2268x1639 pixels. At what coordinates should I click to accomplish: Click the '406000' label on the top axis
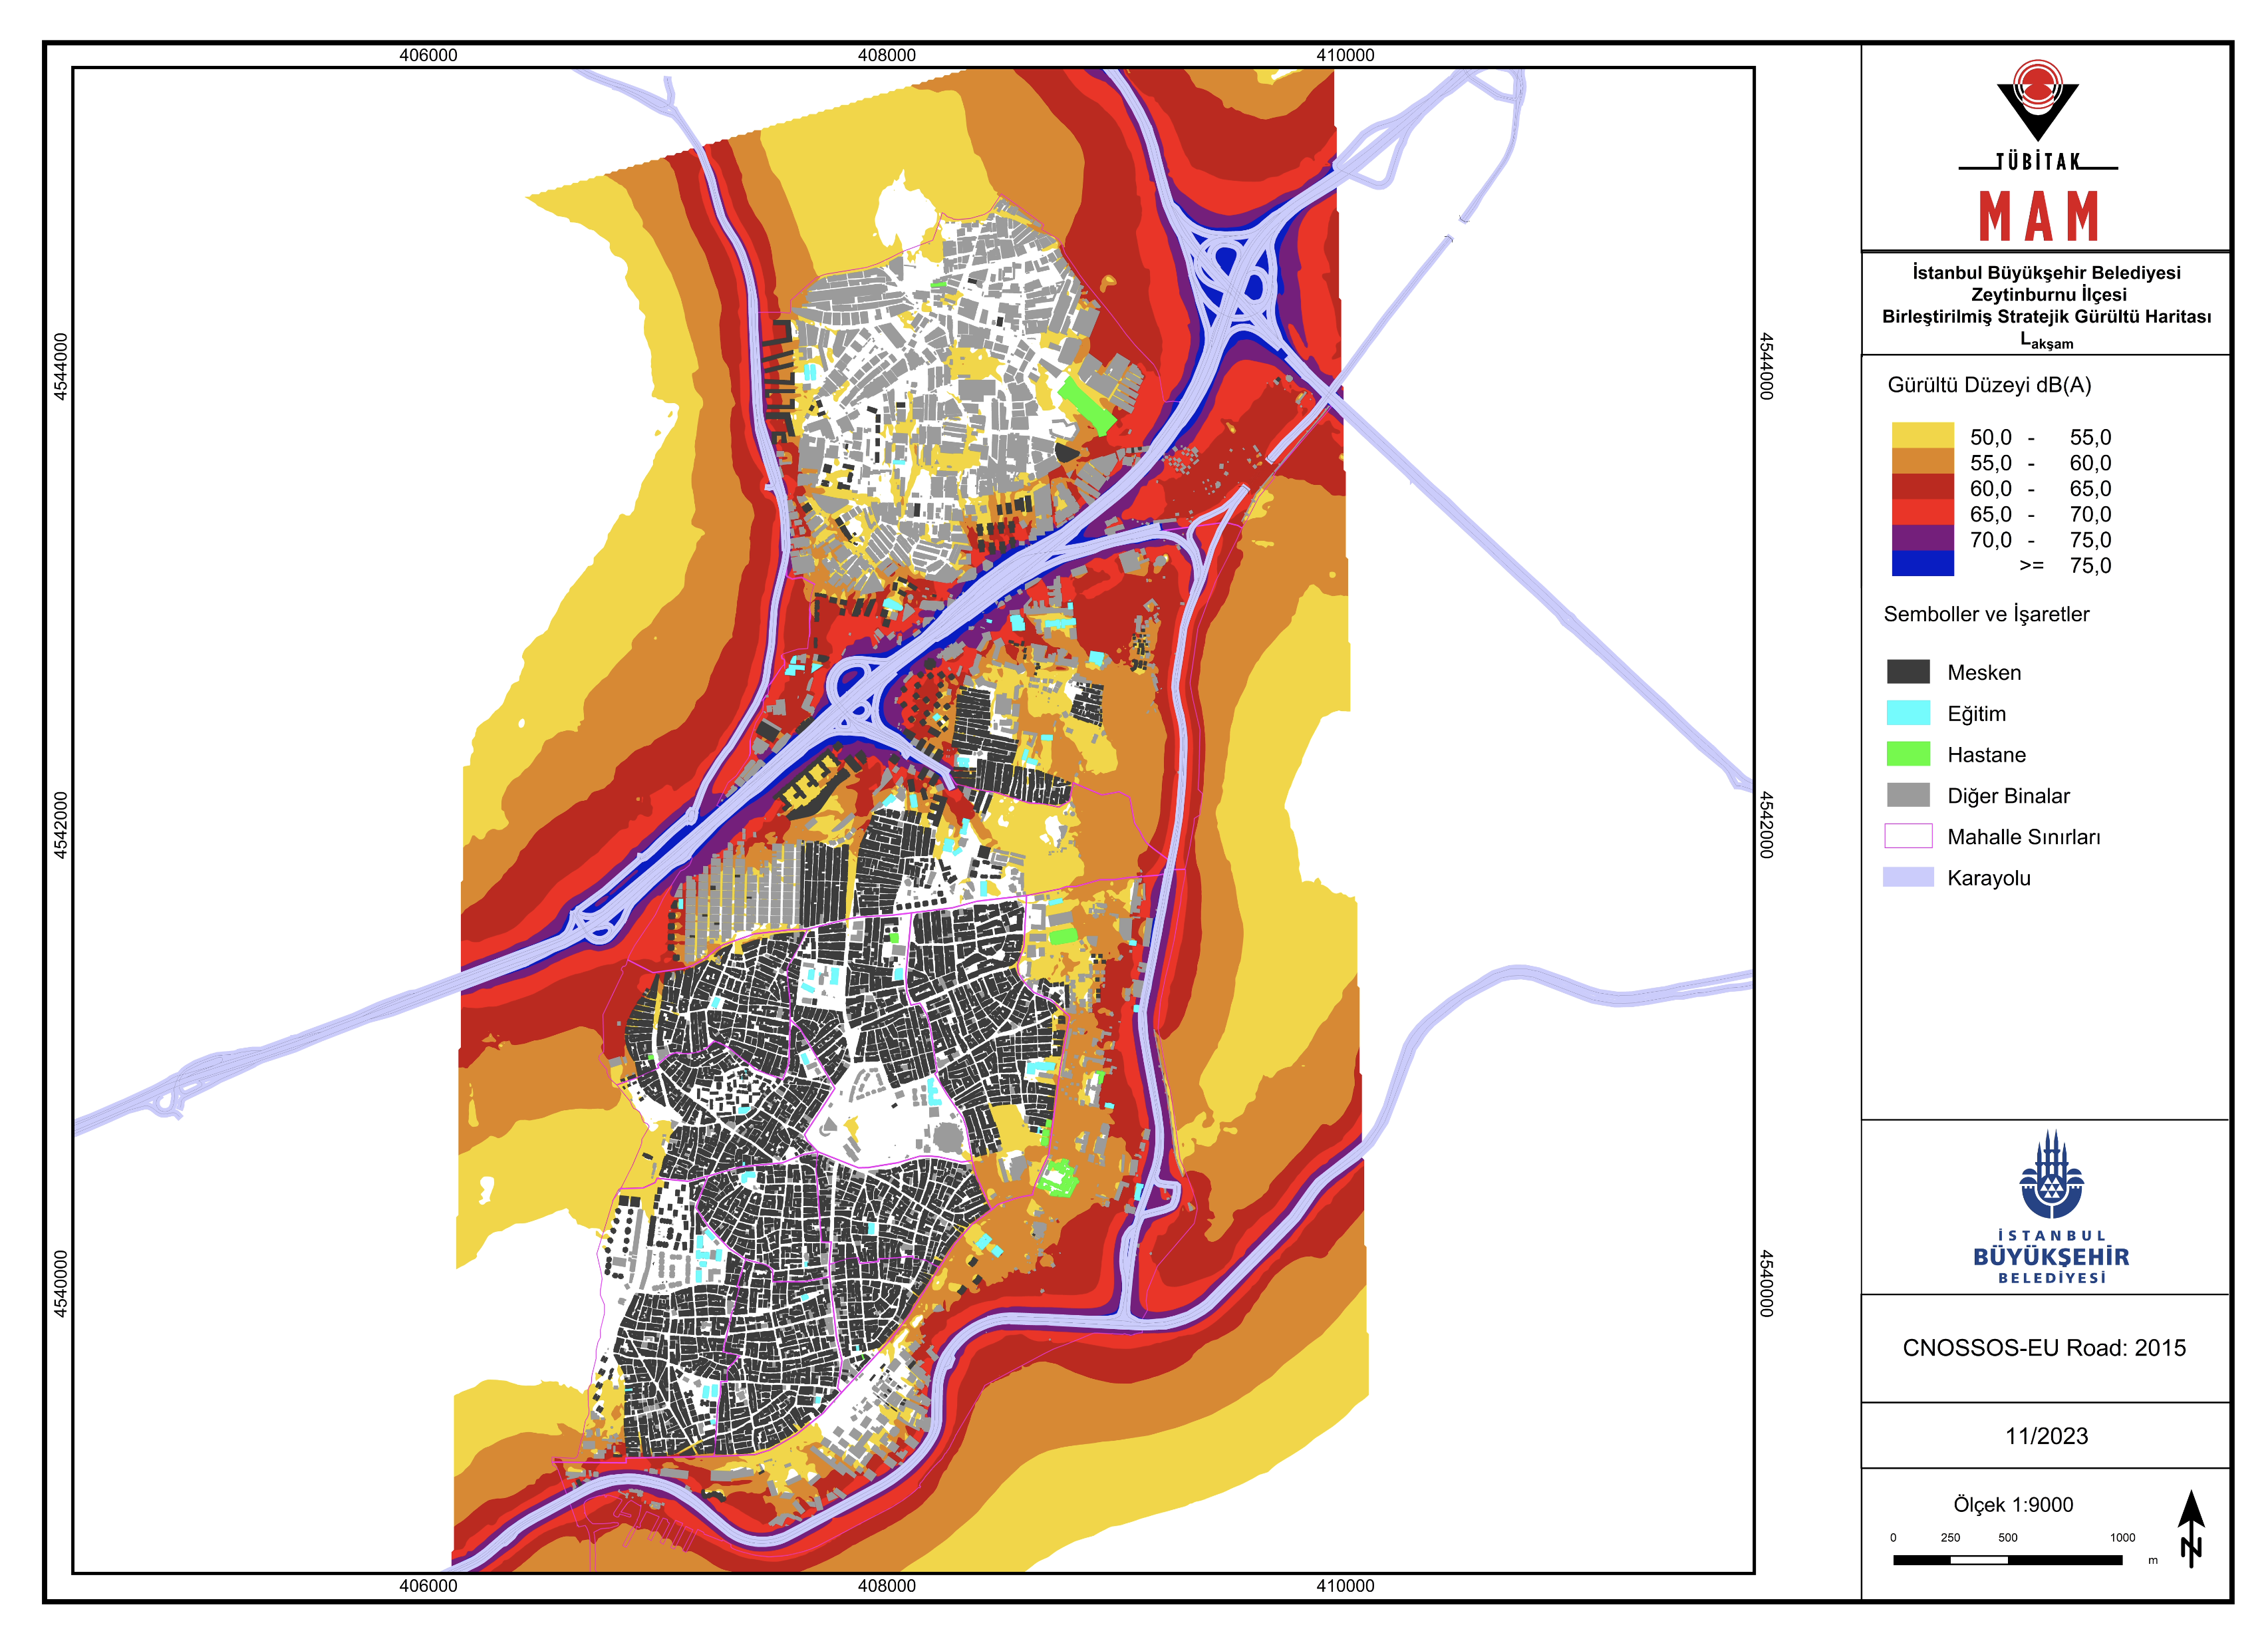click(428, 55)
